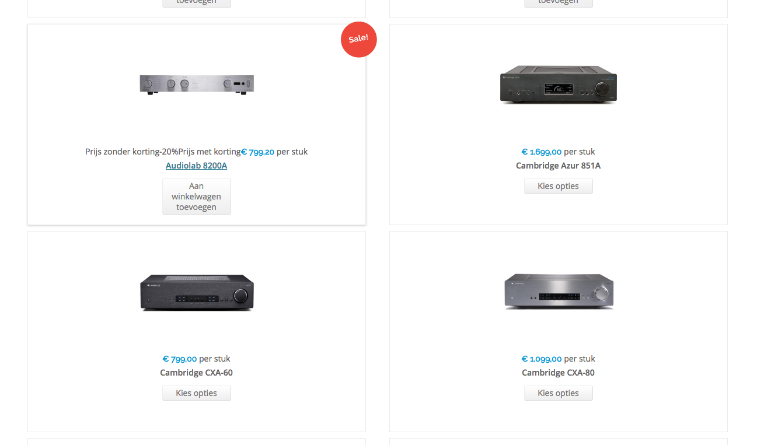Click the € 1.099,00 price for CXA-80
This screenshot has width=757, height=445.
click(542, 359)
